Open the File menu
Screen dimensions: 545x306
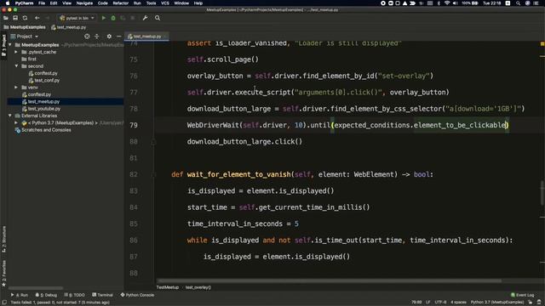pyautogui.click(x=42, y=3)
